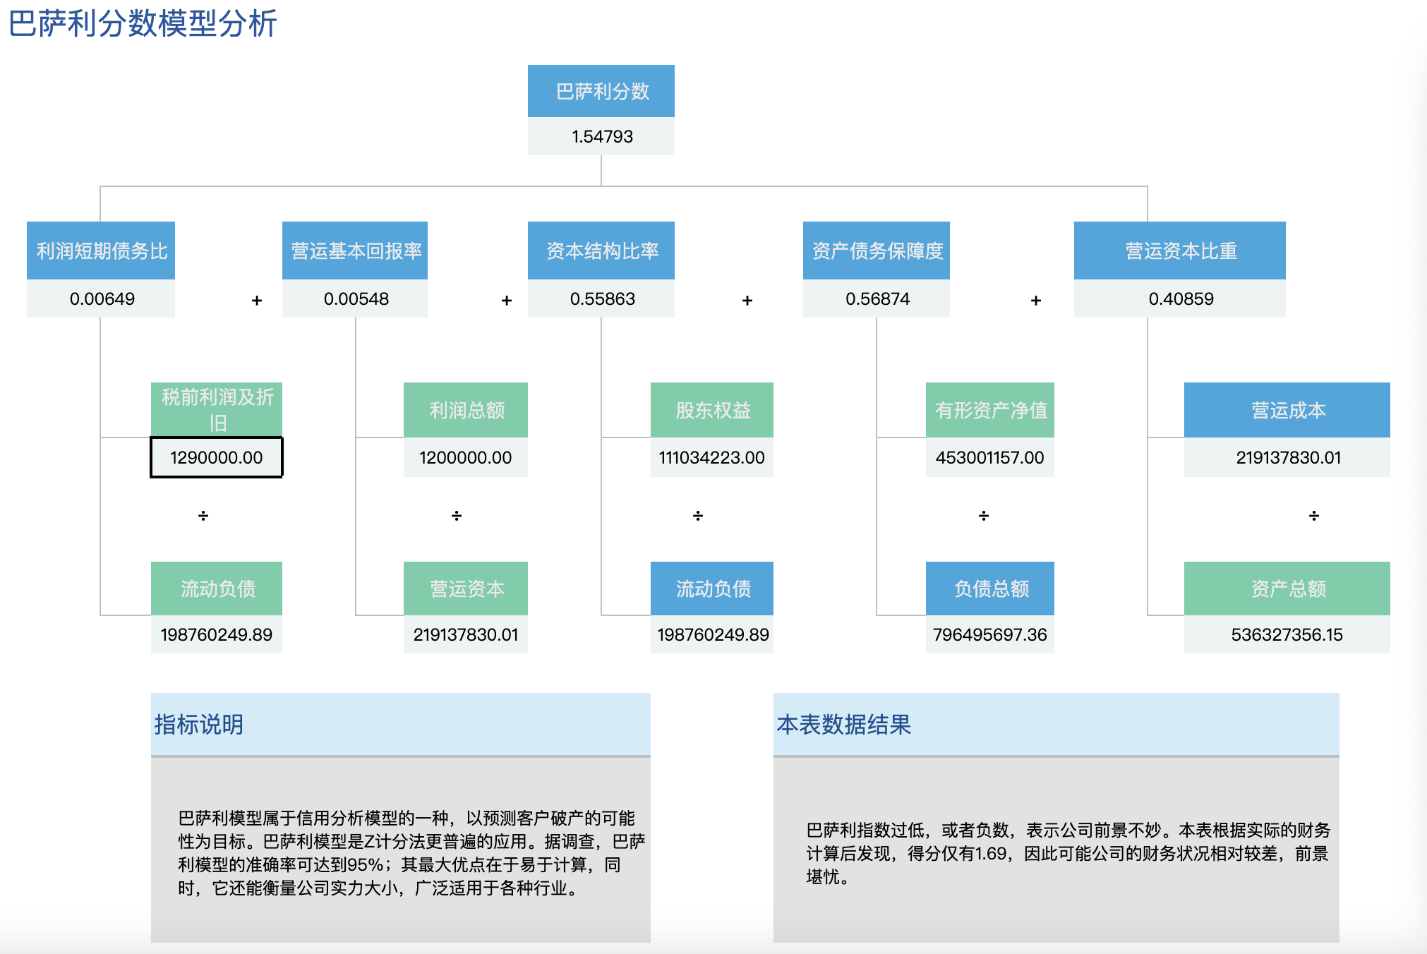This screenshot has width=1427, height=954.
Task: Select the 股东权益 label
Action: tap(712, 410)
